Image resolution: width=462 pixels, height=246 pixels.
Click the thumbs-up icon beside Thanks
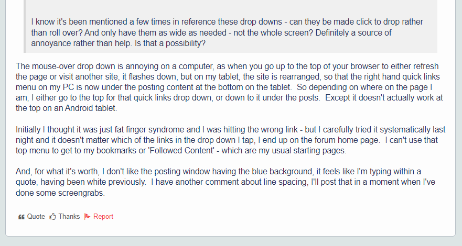click(53, 217)
